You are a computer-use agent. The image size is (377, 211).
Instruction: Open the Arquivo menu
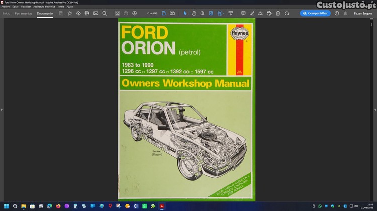click(x=6, y=7)
